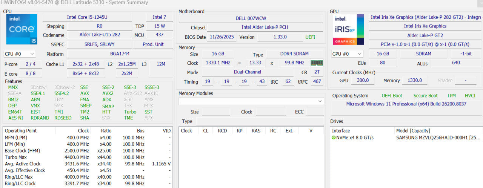
Task: Select the Stepping value R0
Action: click(x=100, y=26)
